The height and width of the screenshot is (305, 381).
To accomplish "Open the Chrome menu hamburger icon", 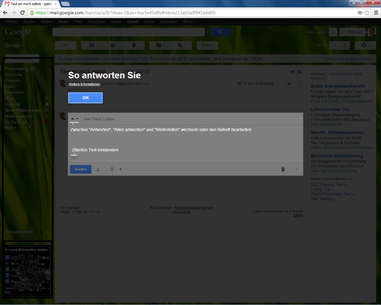I will pos(376,13).
